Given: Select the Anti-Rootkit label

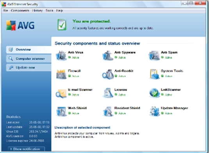Looking at the screenshot, I should pyautogui.click(x=124, y=71).
